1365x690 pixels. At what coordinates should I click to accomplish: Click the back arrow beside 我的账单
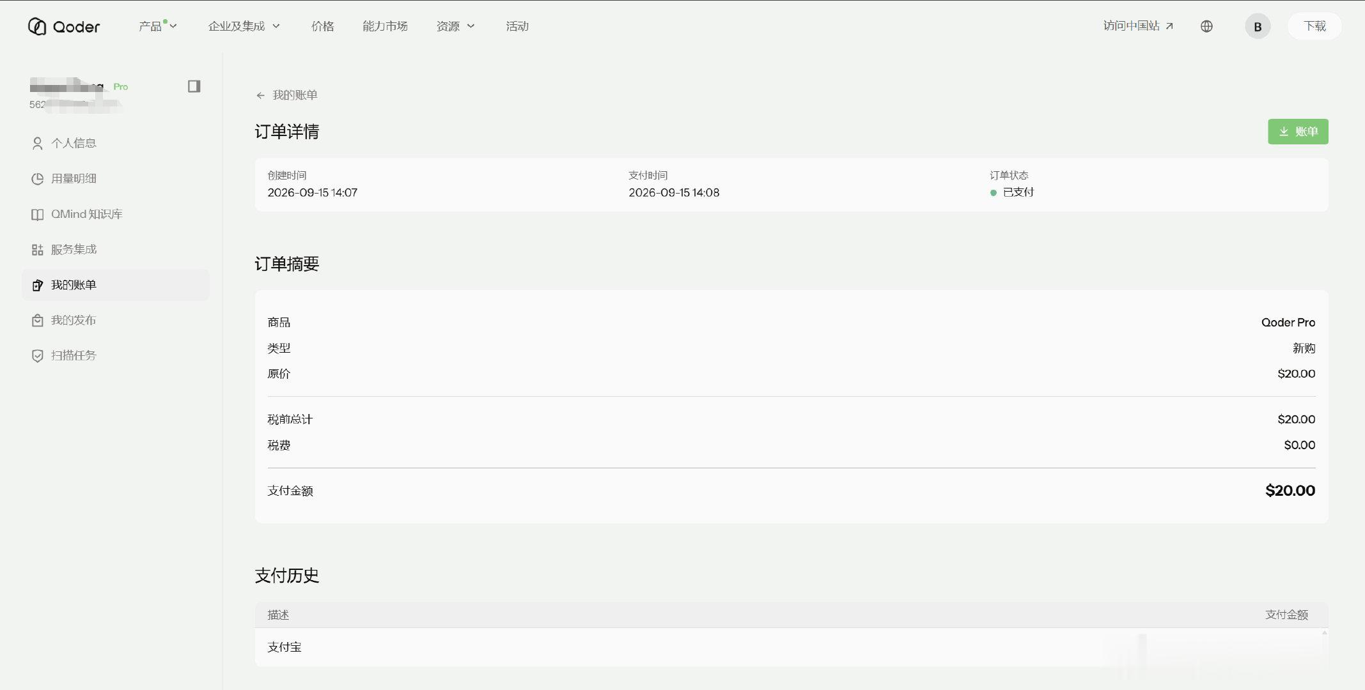coord(260,95)
